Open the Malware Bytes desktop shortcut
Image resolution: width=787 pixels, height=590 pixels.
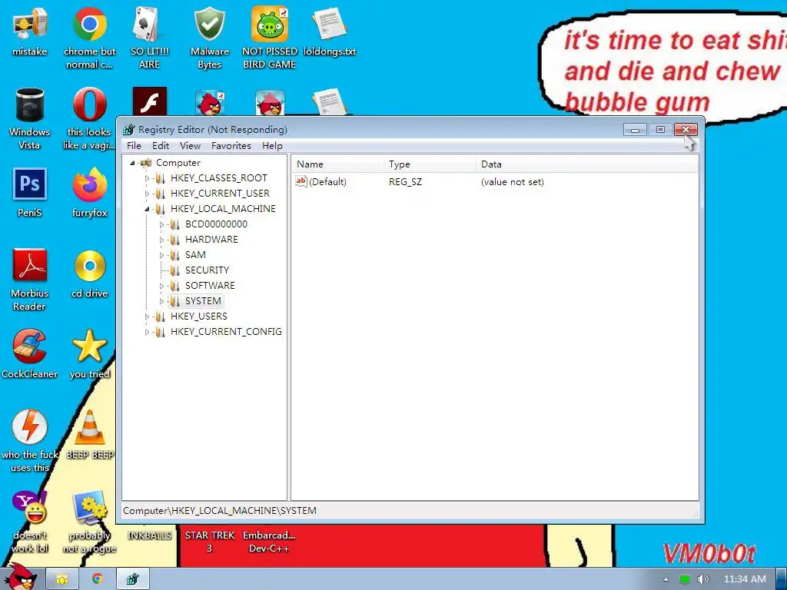pyautogui.click(x=209, y=37)
